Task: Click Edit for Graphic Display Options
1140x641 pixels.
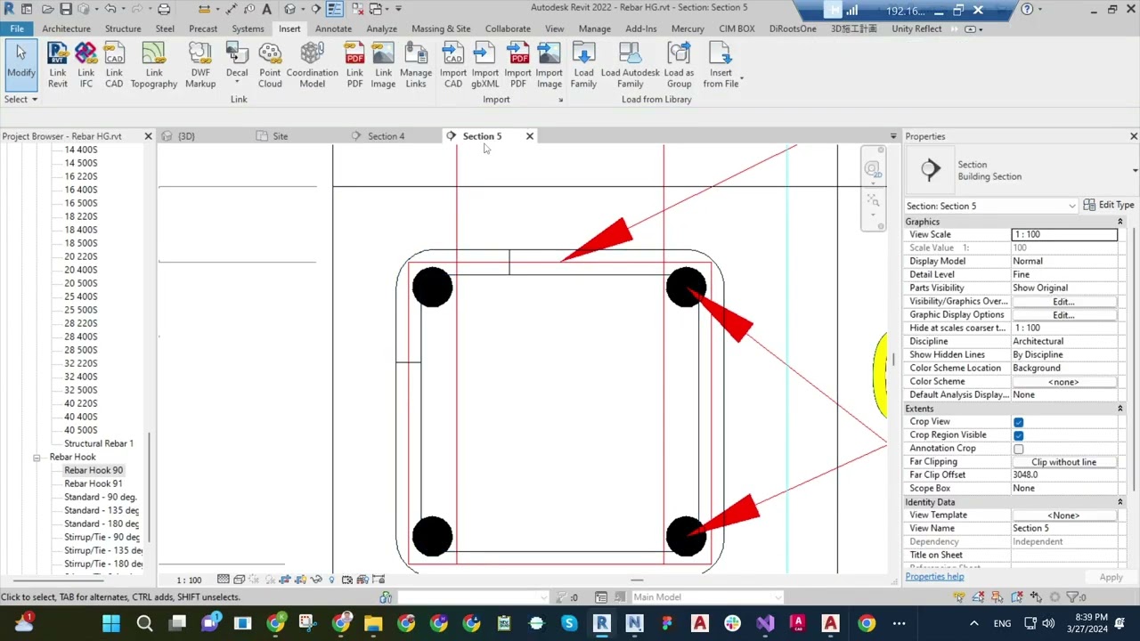Action: point(1063,315)
